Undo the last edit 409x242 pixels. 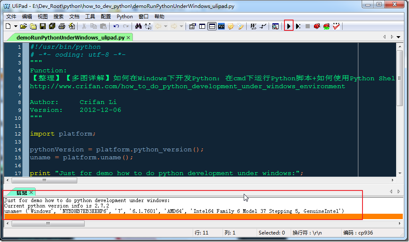(116, 26)
